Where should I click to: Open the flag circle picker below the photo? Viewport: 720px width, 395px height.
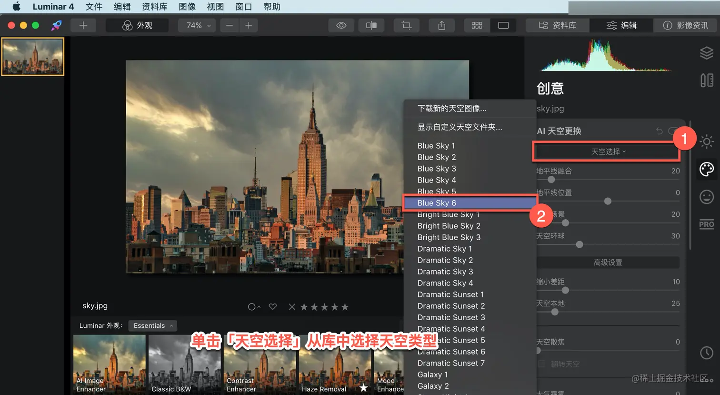(x=254, y=307)
